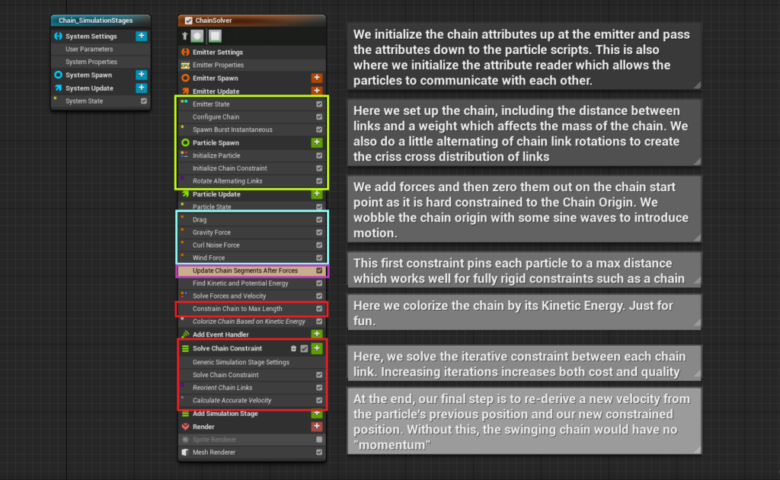Image resolution: width=780 pixels, height=480 pixels.
Task: Enable the Sprite Renderer checkbox
Action: click(x=319, y=440)
